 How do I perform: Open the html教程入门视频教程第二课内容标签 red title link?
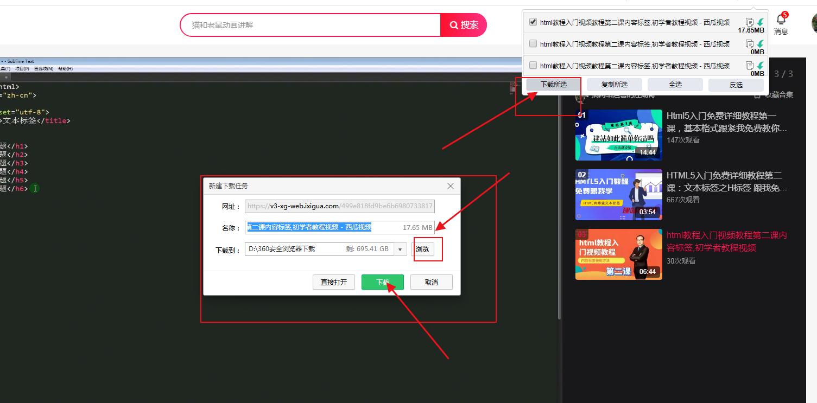pos(727,241)
